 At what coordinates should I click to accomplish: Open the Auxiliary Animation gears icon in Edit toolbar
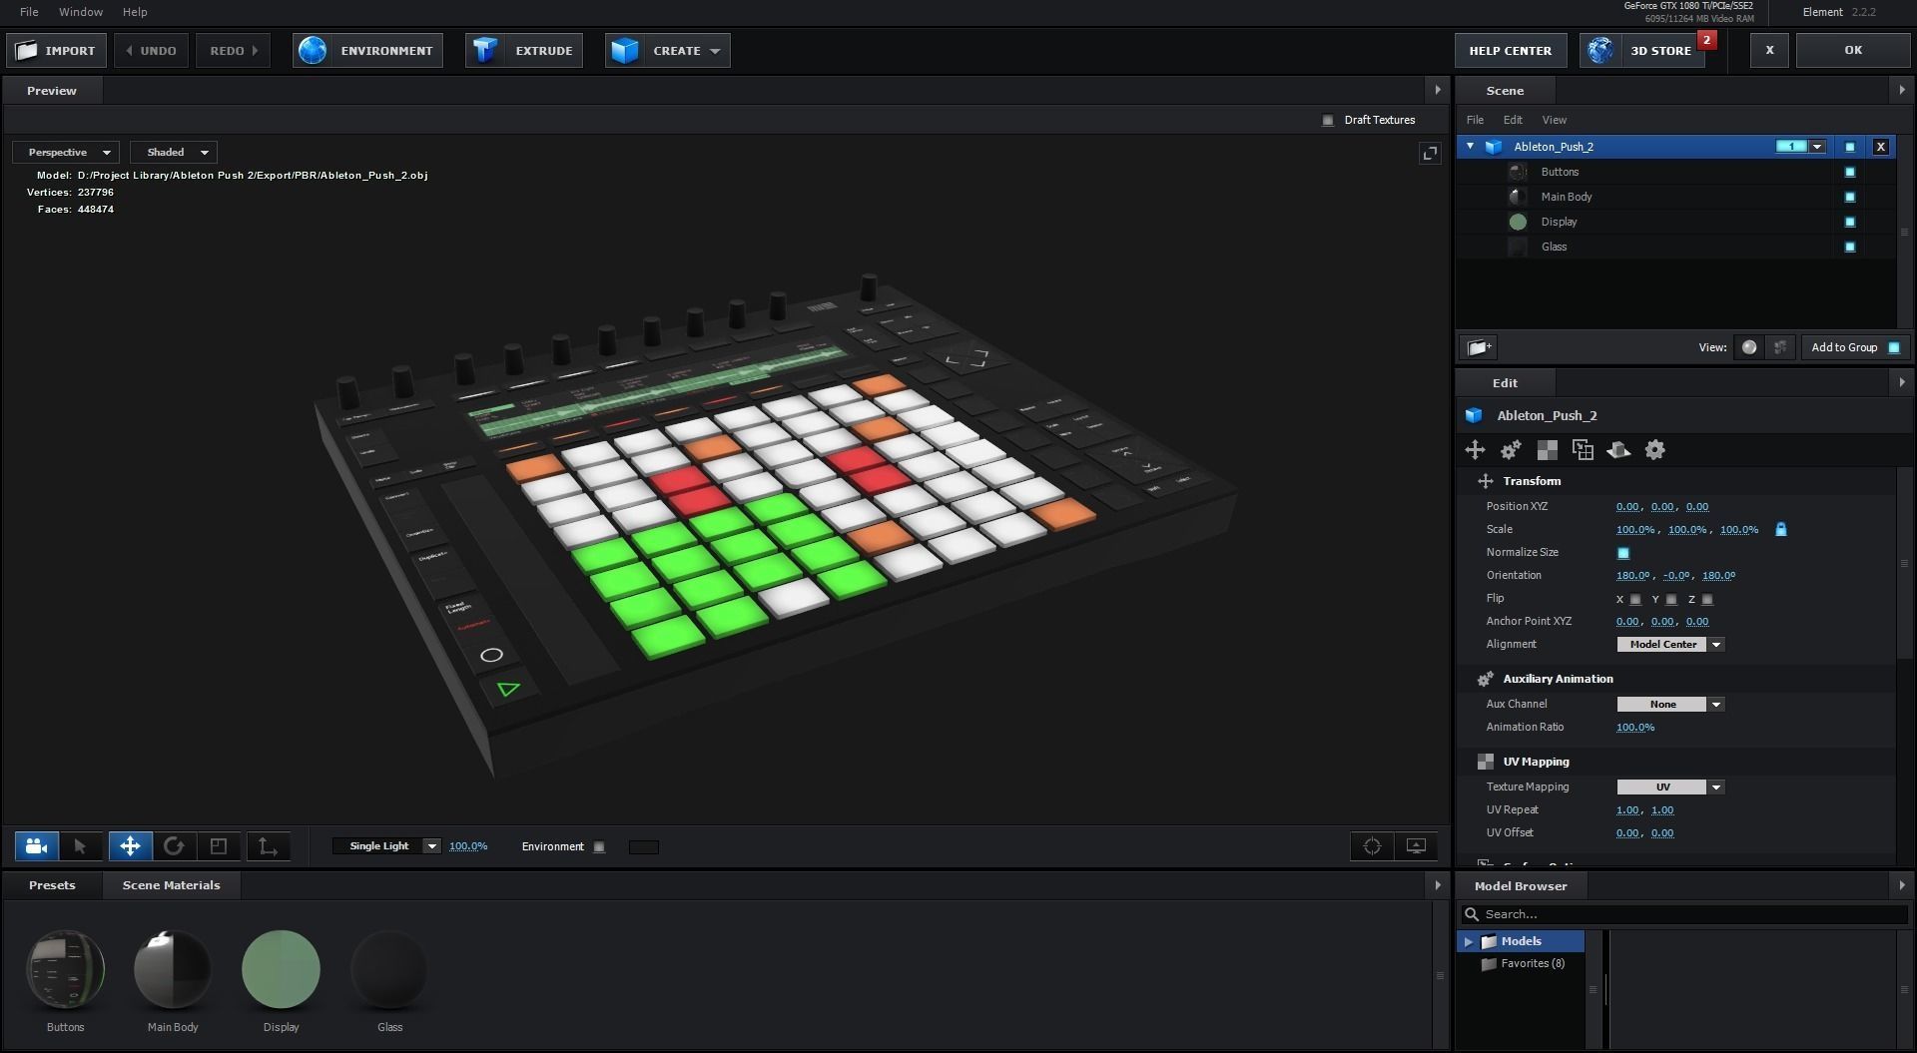point(1511,450)
